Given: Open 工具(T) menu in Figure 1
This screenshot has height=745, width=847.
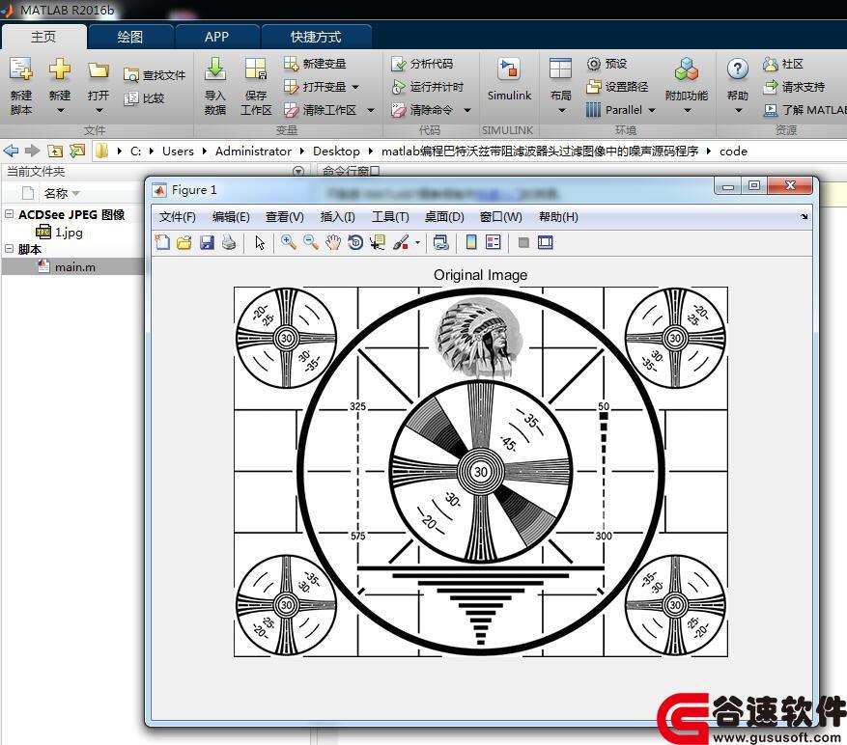Looking at the screenshot, I should coord(390,216).
